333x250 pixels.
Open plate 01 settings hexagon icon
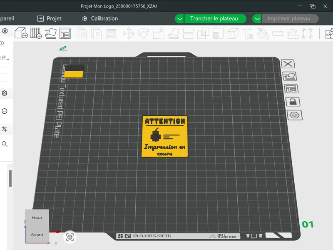pyautogui.click(x=295, y=115)
